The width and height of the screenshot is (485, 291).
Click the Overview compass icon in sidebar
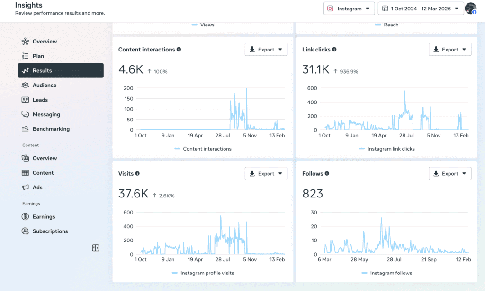26,42
